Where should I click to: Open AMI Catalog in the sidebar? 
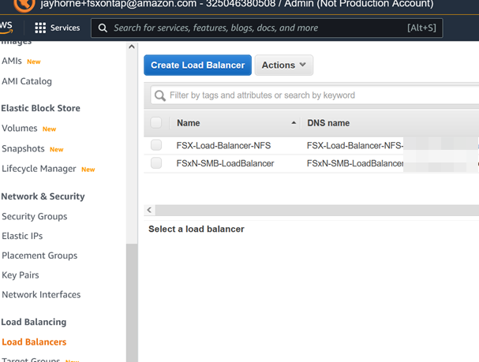[x=27, y=81]
